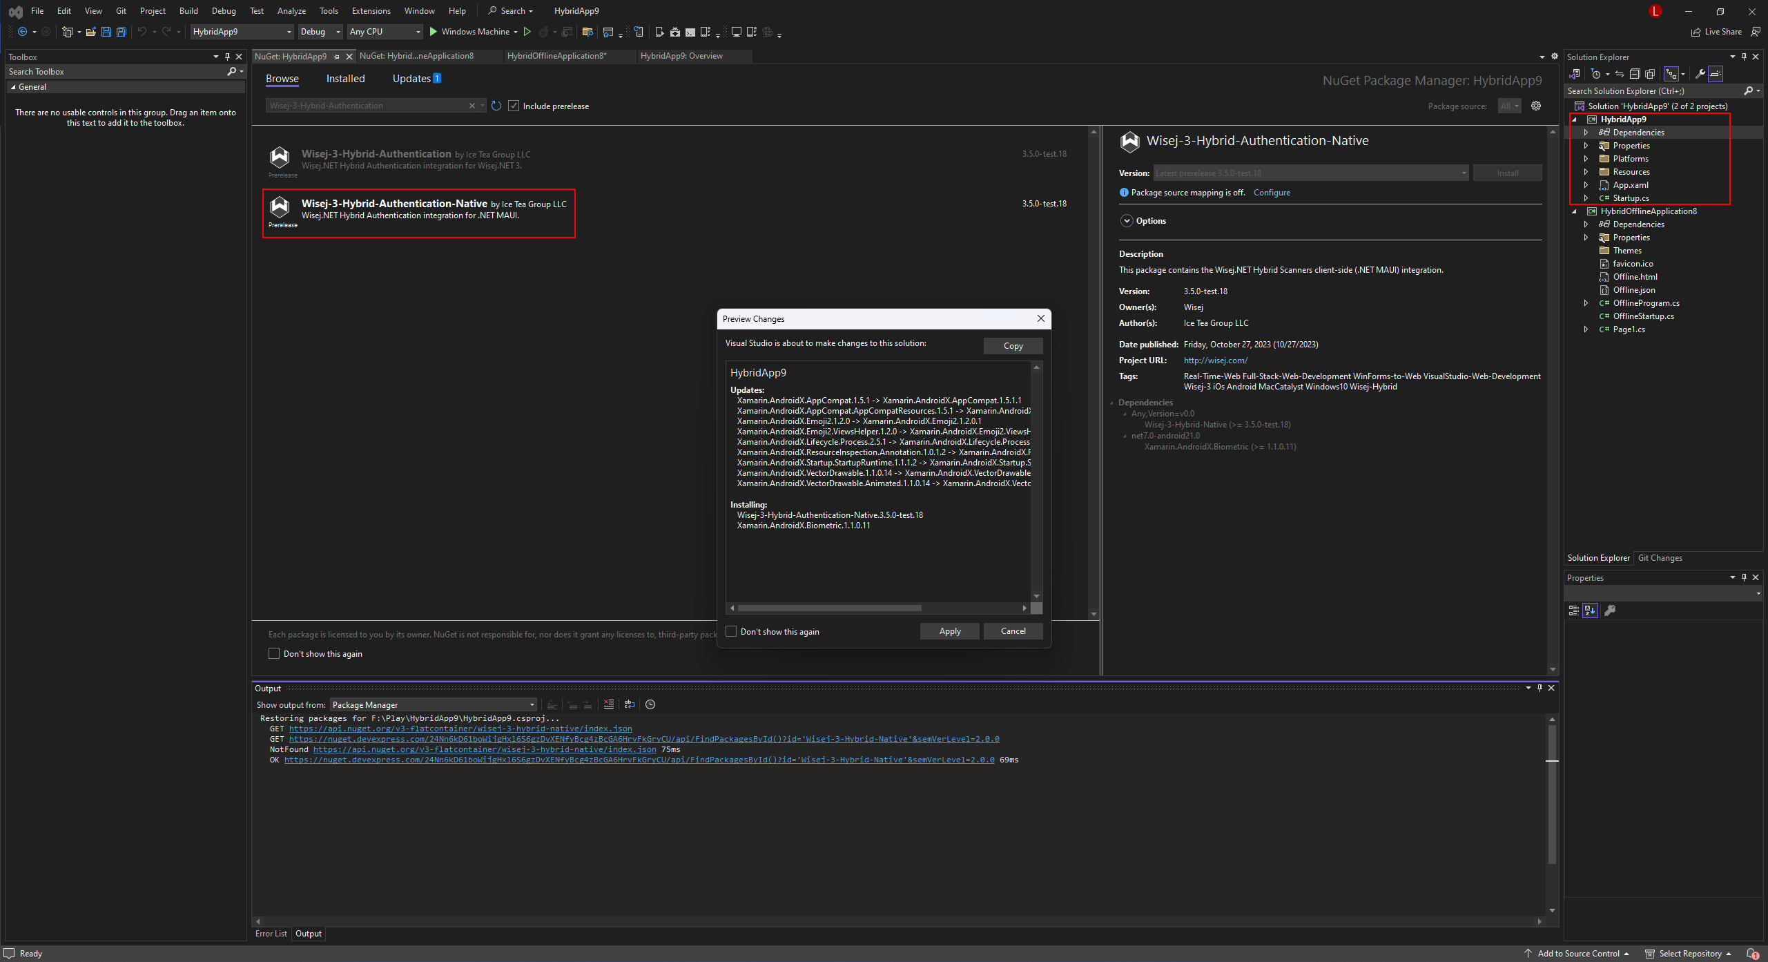Click the Open File folder icon
Screen dimensions: 1768x962
tap(90, 32)
